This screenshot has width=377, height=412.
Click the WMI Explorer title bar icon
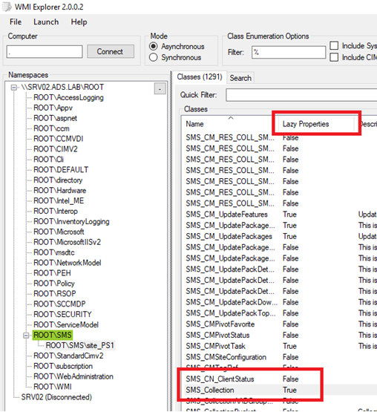click(x=6, y=7)
